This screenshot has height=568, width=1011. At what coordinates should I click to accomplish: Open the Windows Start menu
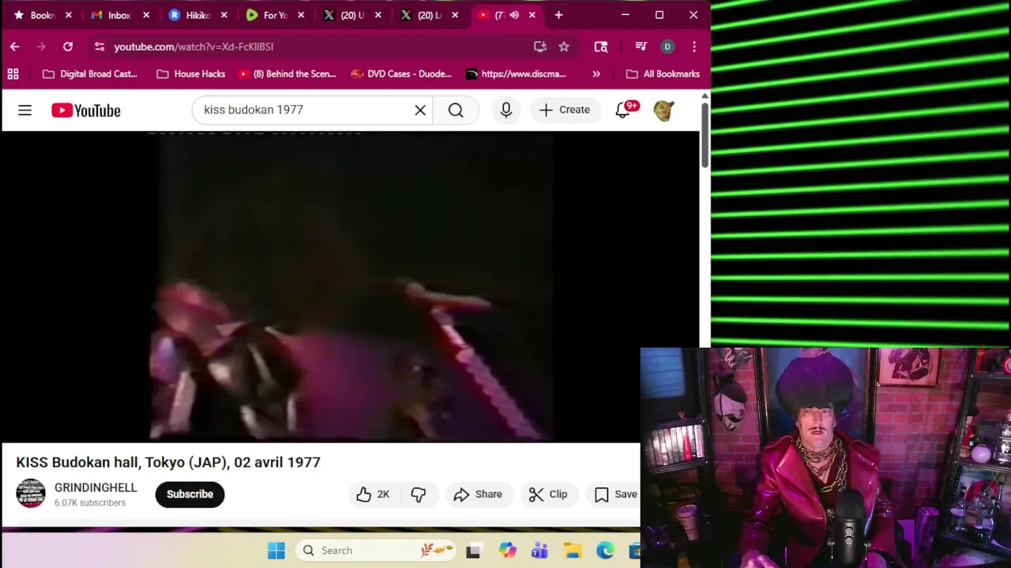pyautogui.click(x=276, y=551)
